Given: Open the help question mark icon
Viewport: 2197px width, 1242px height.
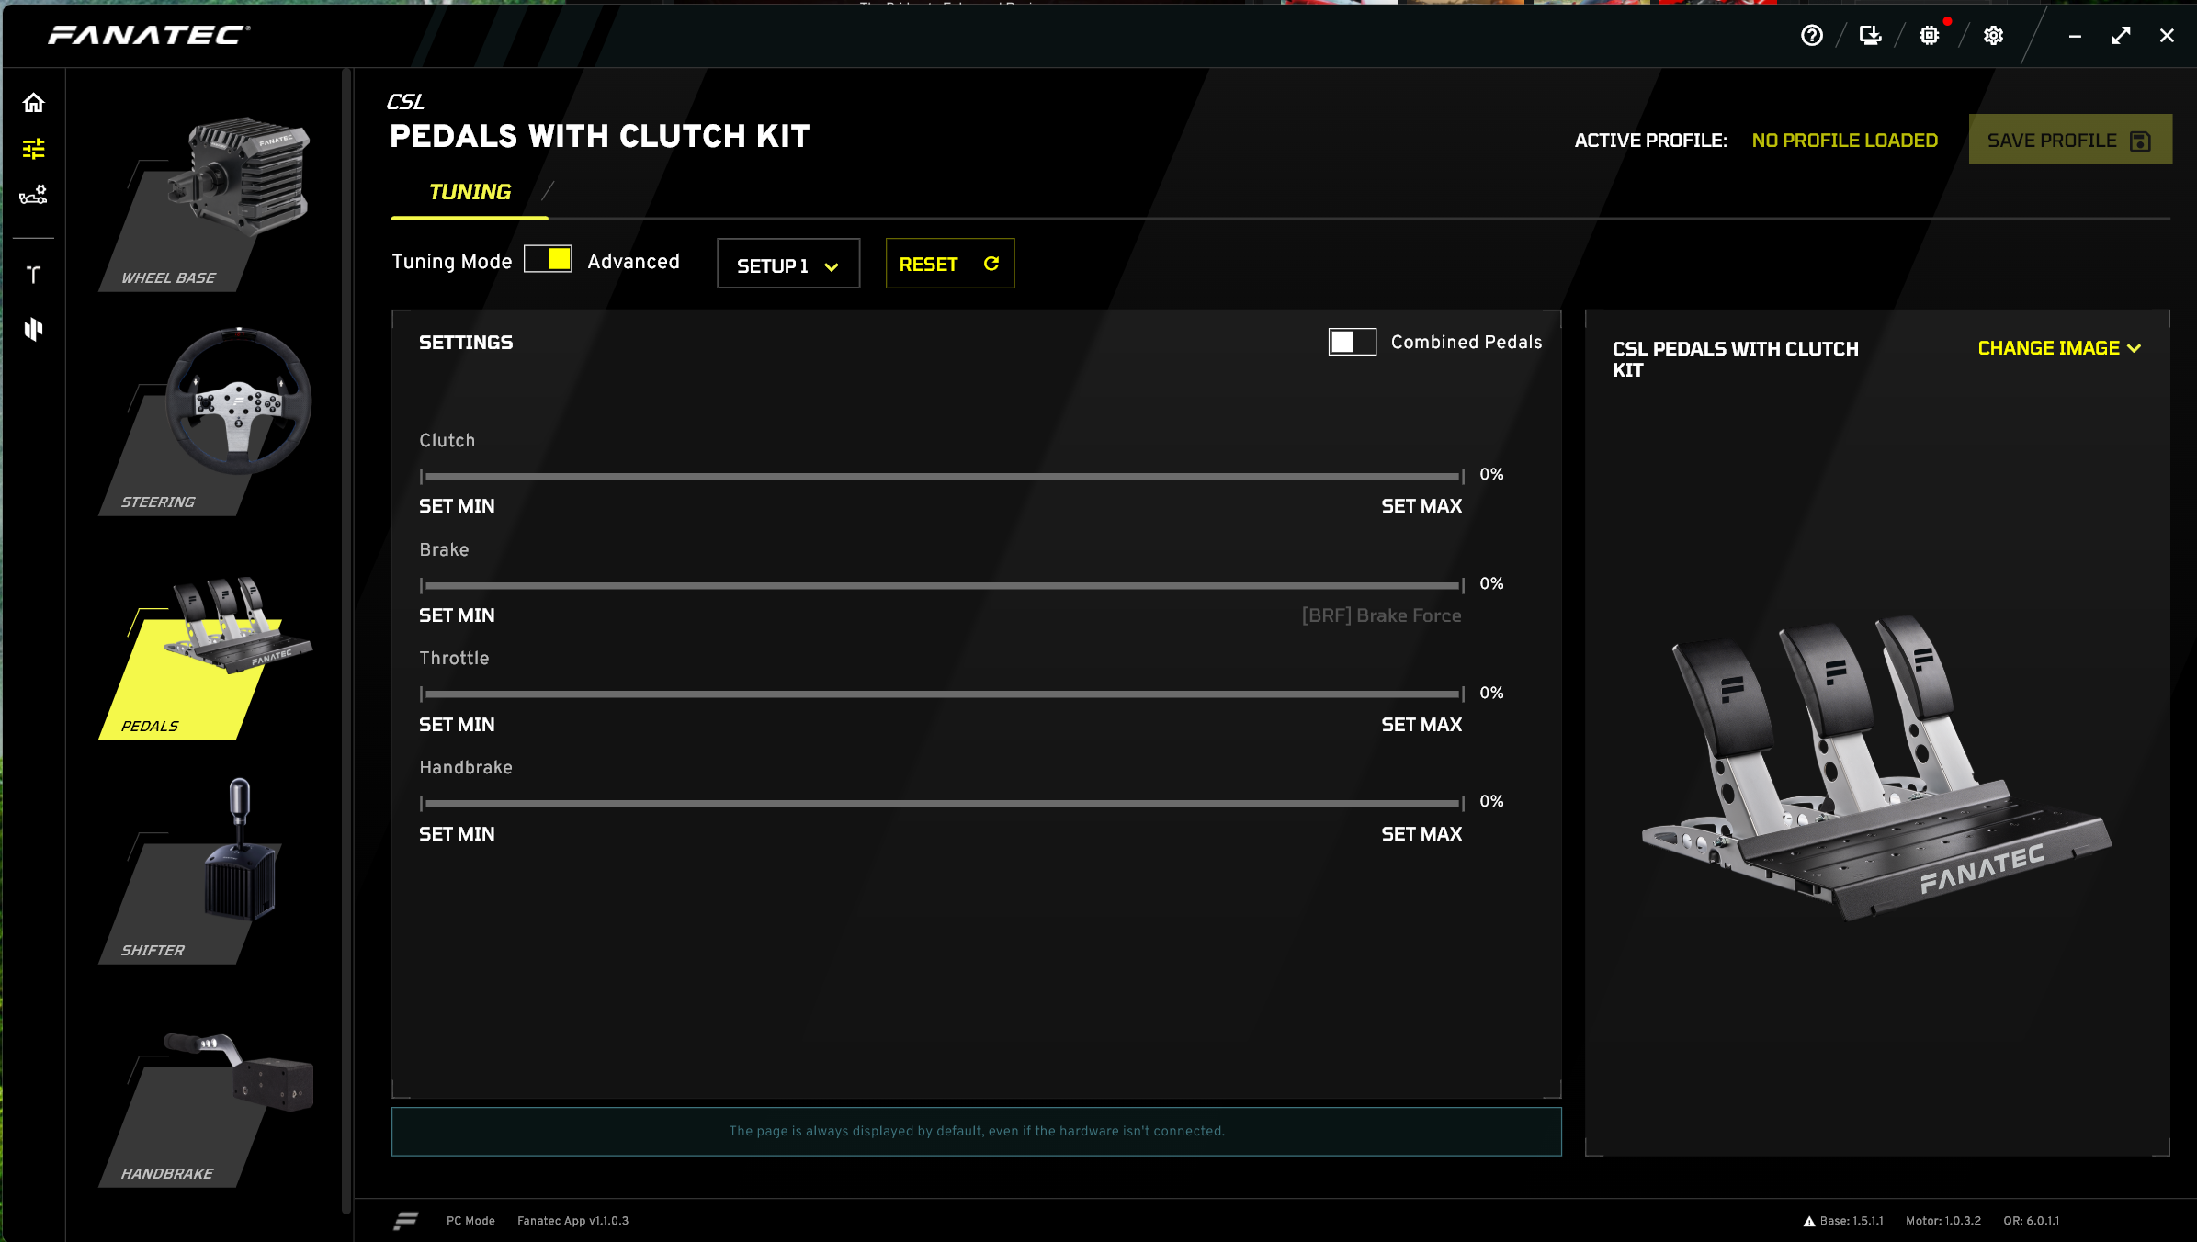Looking at the screenshot, I should coord(1811,36).
